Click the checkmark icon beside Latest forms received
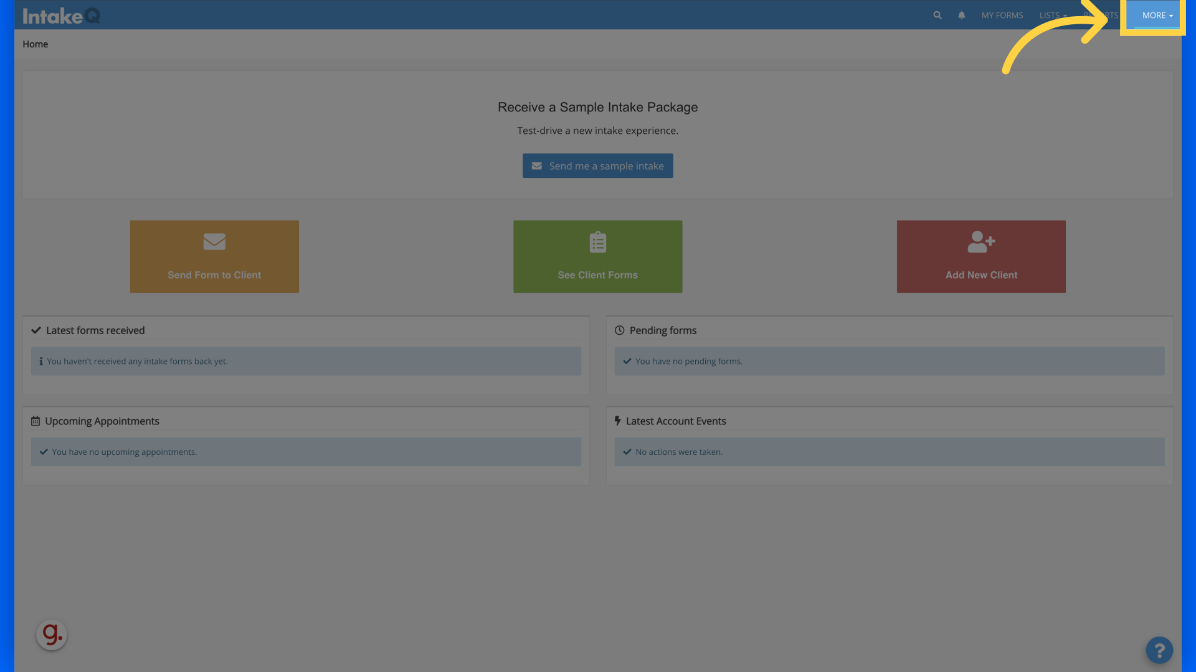Screen dimensions: 1196x672 [x=36, y=330]
